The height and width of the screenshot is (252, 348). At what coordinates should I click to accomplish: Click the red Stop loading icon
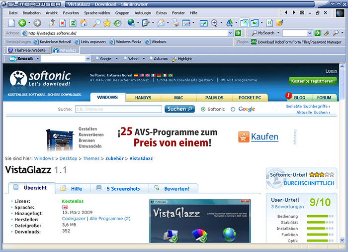point(62,23)
